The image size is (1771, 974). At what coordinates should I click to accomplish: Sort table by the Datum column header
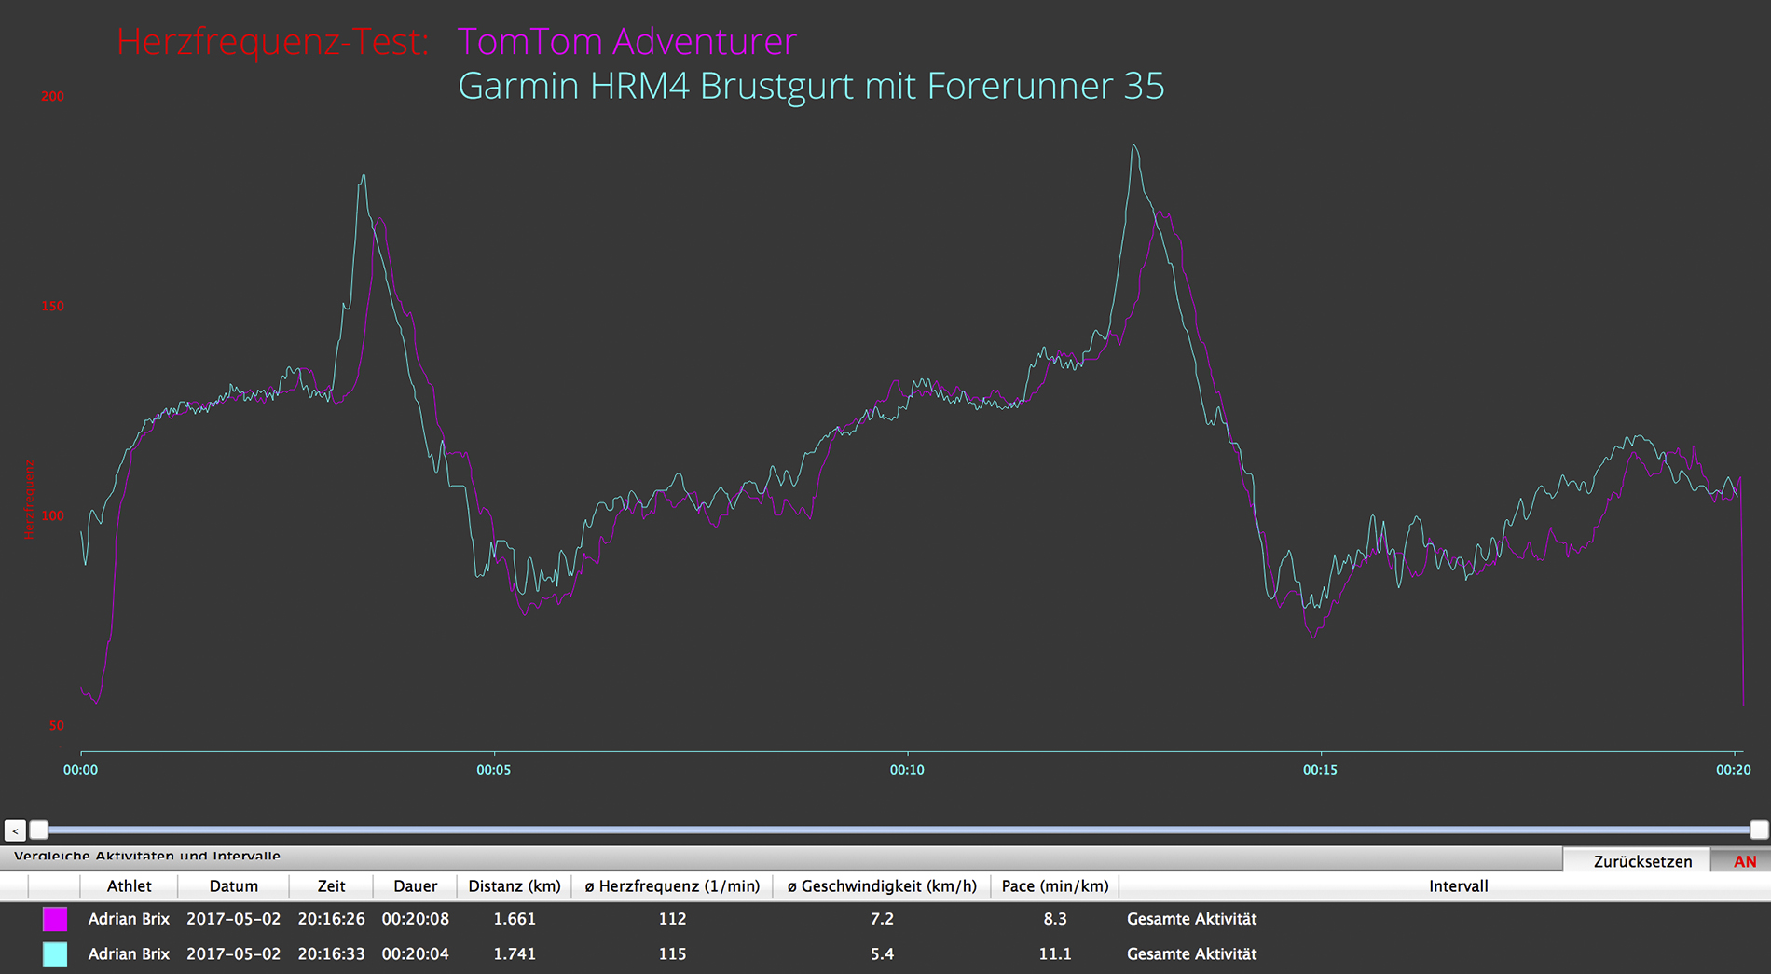233,886
